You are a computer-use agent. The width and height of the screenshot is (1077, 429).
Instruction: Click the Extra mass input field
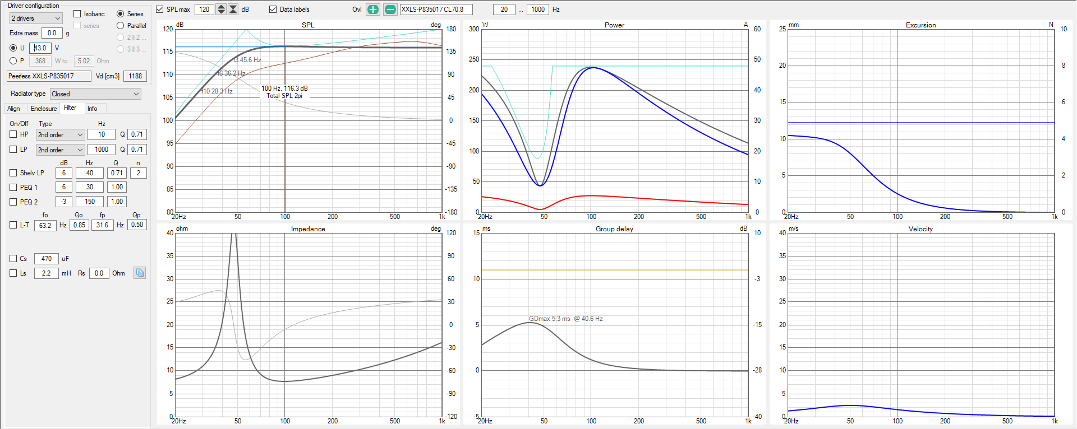(52, 33)
